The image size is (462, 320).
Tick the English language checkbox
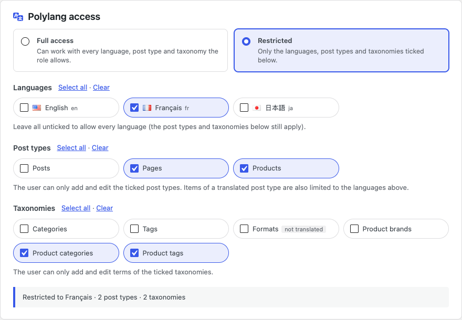[24, 108]
